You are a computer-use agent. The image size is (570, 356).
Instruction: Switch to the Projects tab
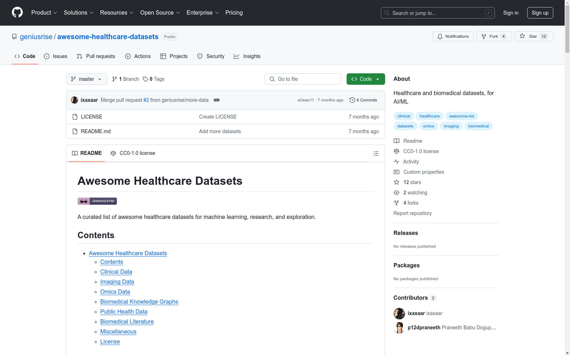[174, 56]
